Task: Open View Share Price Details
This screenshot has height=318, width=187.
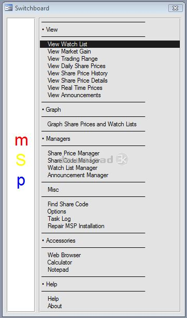Action: click(x=77, y=81)
